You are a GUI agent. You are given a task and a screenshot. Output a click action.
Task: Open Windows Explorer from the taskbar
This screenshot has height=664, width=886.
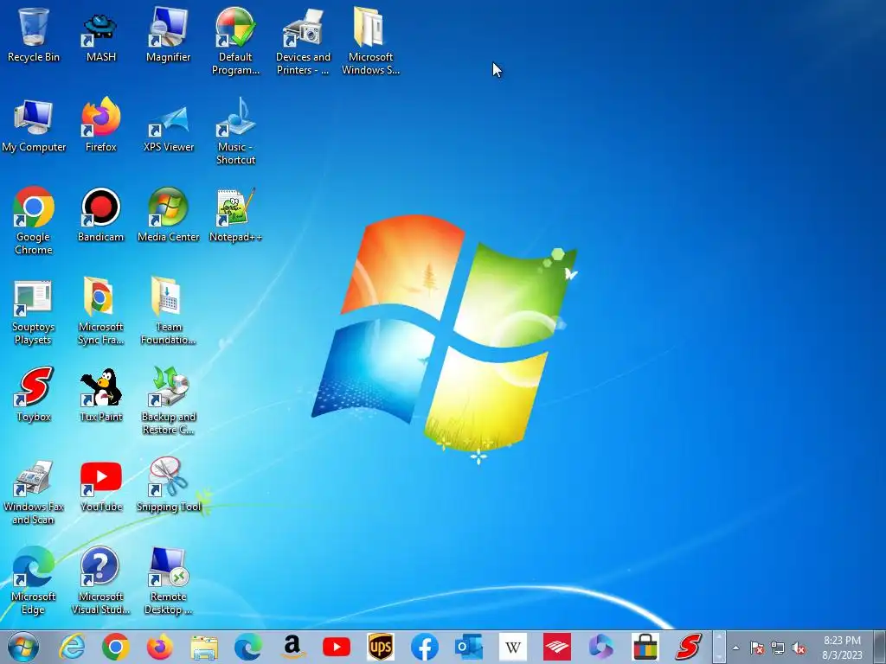204,647
